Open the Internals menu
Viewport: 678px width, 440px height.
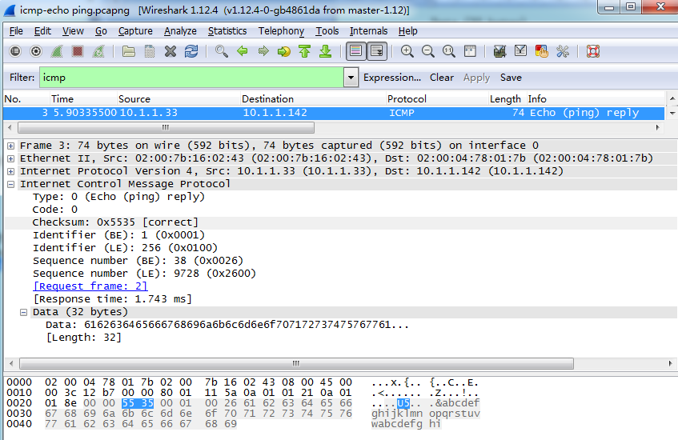tap(368, 31)
